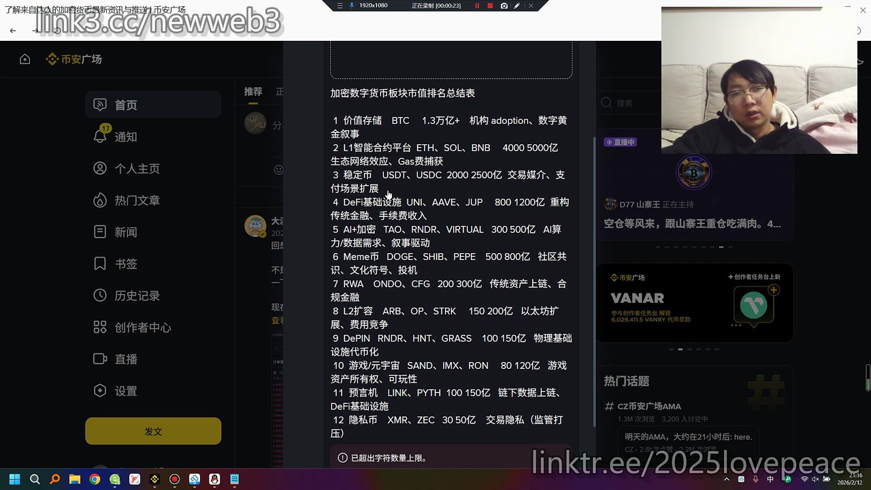Open 书签 bookmarks in sidebar

point(153,264)
